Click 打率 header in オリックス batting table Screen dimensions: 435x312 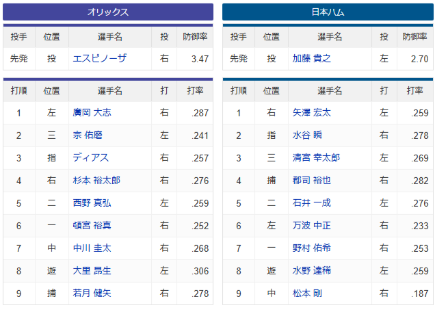[x=195, y=90]
